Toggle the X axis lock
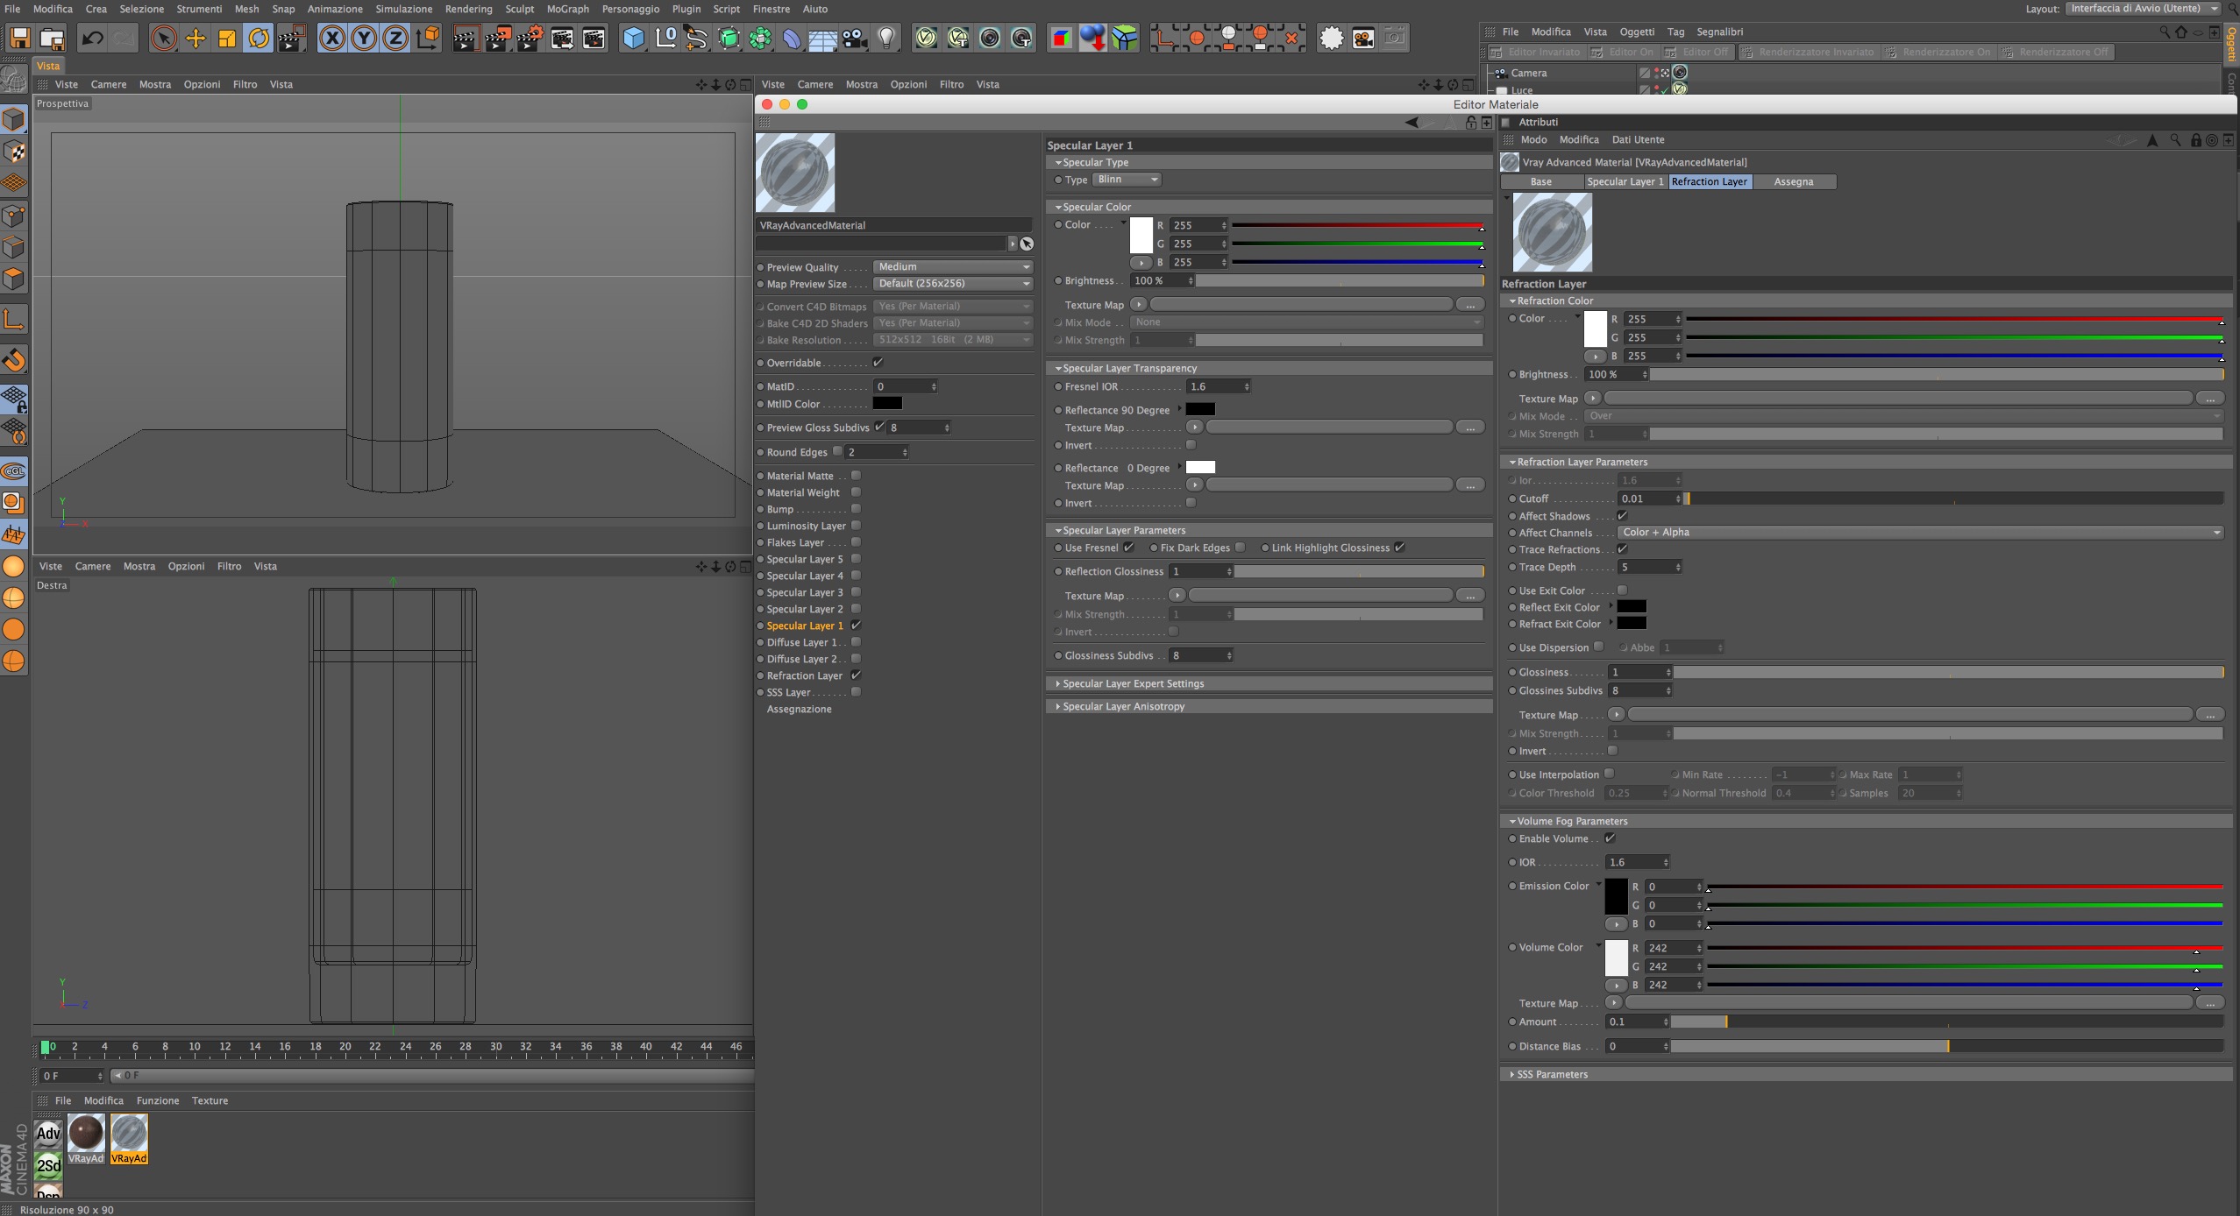The height and width of the screenshot is (1216, 2240). click(331, 39)
